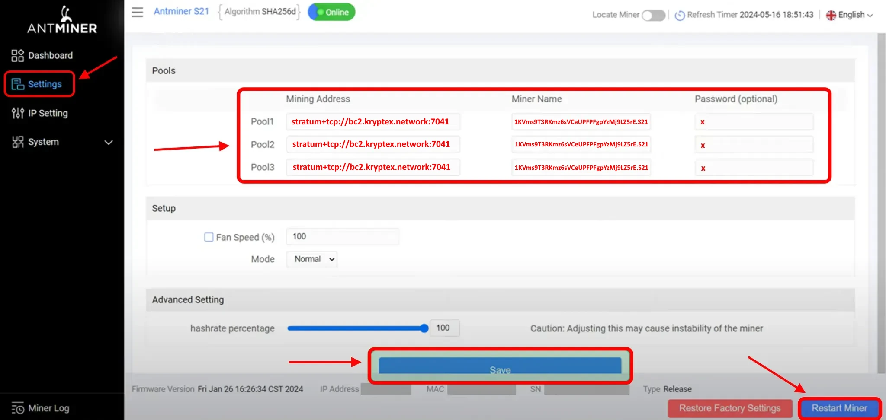This screenshot has width=886, height=420.
Task: Click the Pool1 mining address field
Action: (372, 122)
